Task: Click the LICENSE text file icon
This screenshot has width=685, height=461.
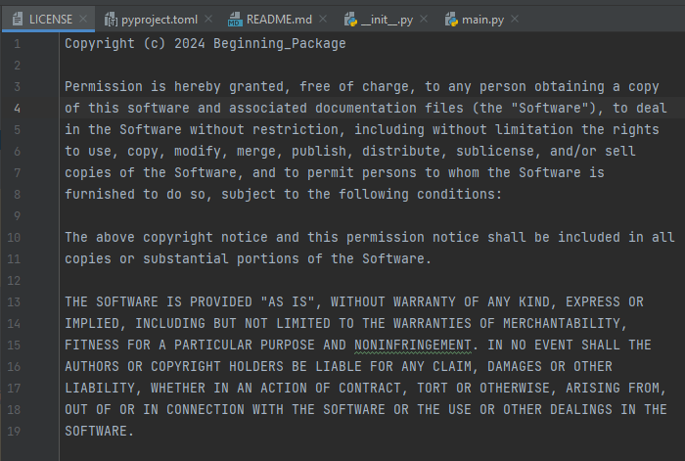Action: pos(18,20)
